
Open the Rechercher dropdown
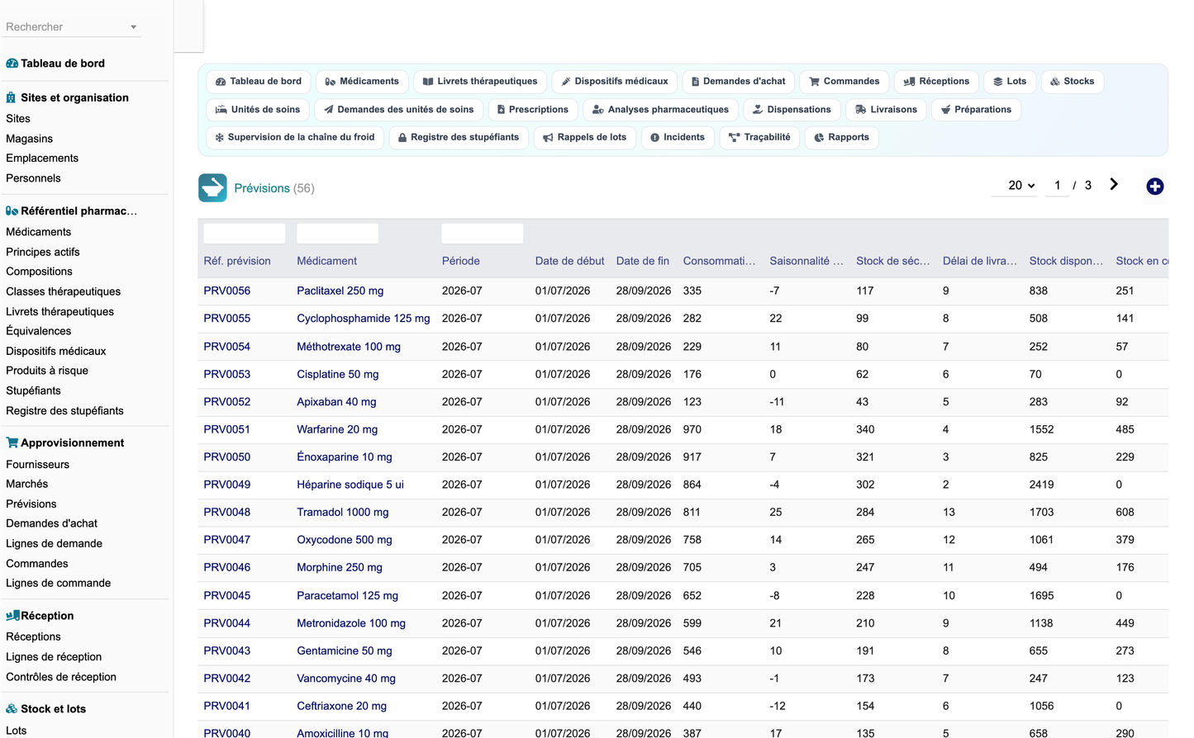click(x=72, y=27)
